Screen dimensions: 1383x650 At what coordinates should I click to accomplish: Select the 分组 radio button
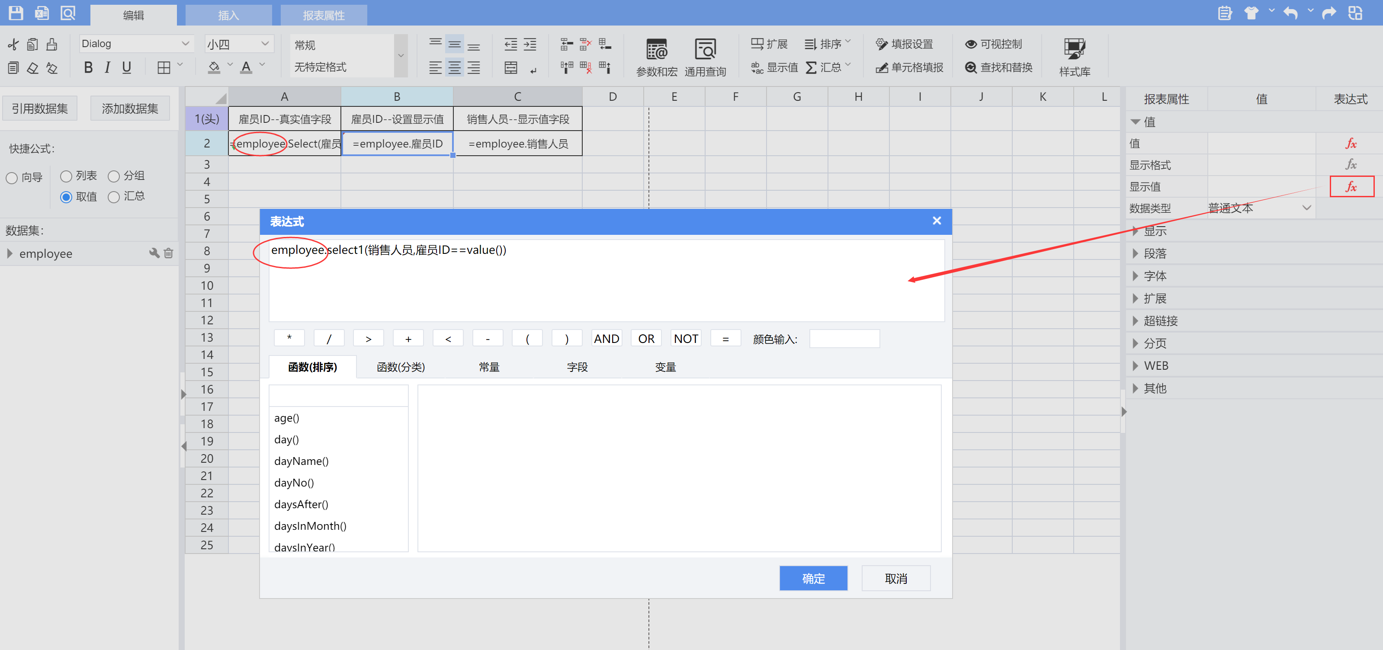(x=114, y=176)
